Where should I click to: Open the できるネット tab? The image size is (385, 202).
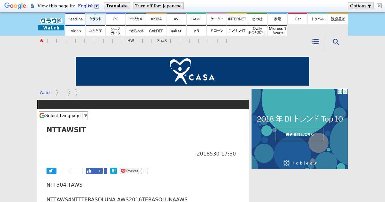[x=136, y=30]
